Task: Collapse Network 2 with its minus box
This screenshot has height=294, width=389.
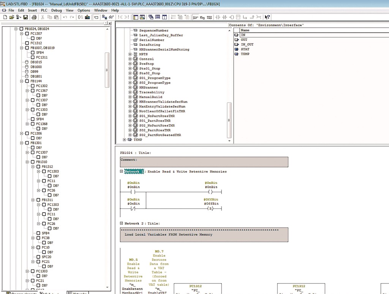Action: (121, 223)
